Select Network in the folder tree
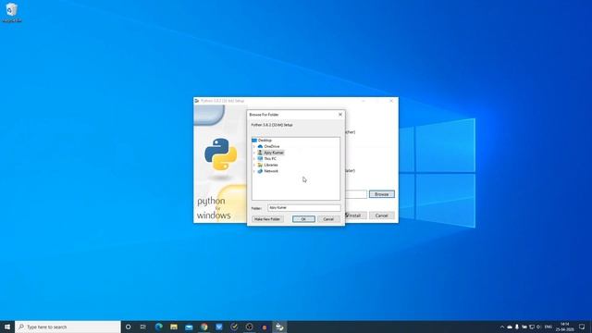592x333 pixels. pyautogui.click(x=271, y=171)
